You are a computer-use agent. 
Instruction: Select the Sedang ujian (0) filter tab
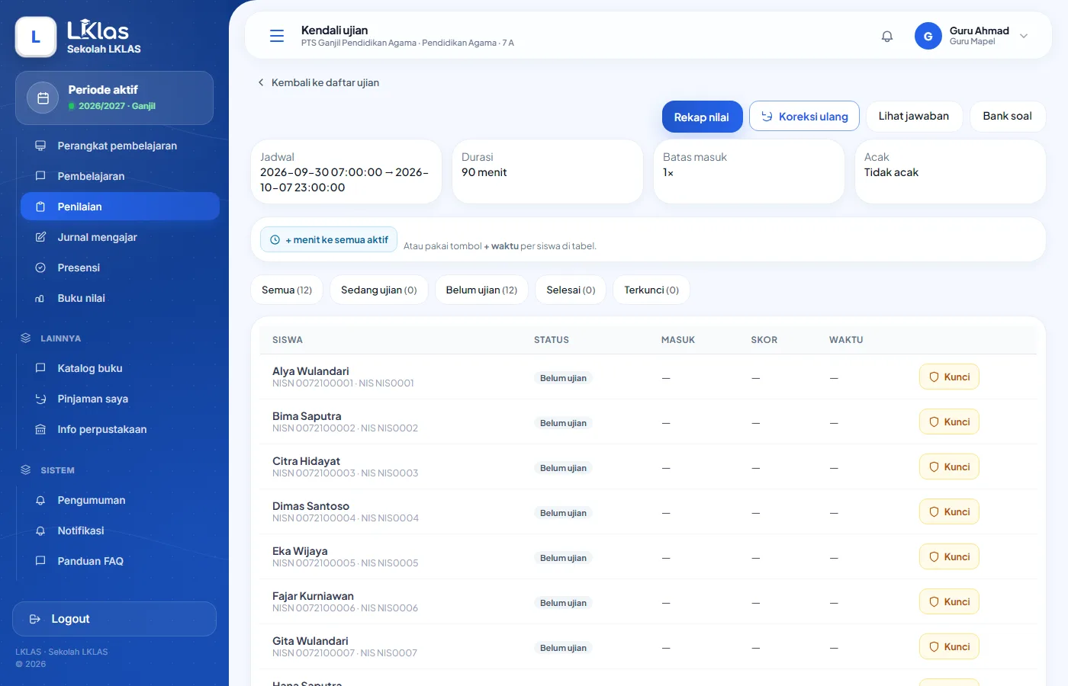coord(379,290)
